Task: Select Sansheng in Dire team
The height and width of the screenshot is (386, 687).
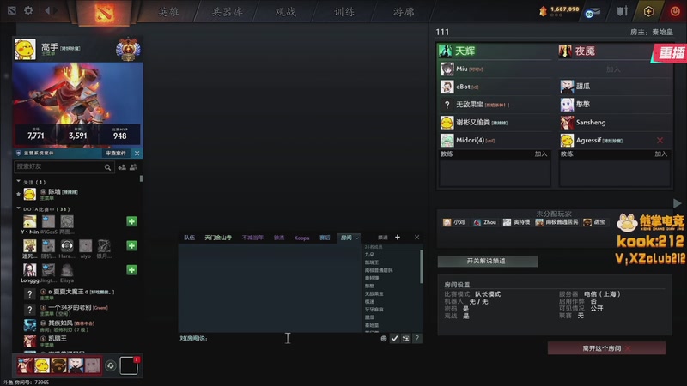Action: click(615, 122)
